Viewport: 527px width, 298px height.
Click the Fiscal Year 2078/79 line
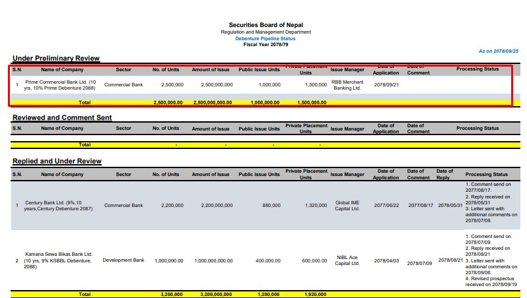click(x=266, y=44)
